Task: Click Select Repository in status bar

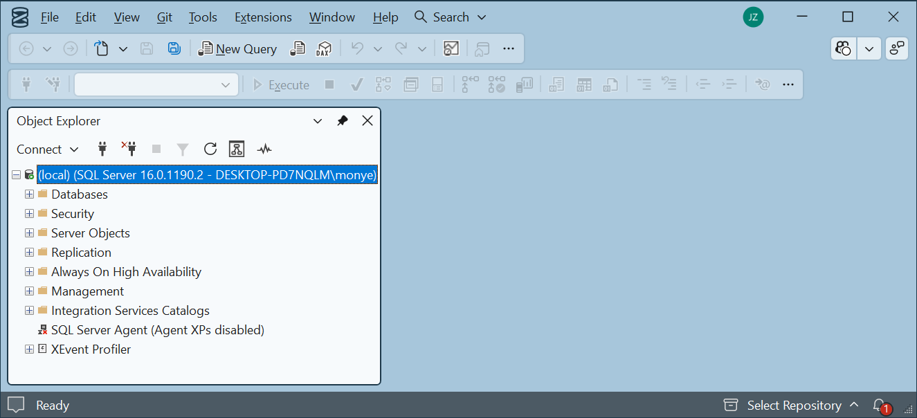Action: (x=792, y=406)
